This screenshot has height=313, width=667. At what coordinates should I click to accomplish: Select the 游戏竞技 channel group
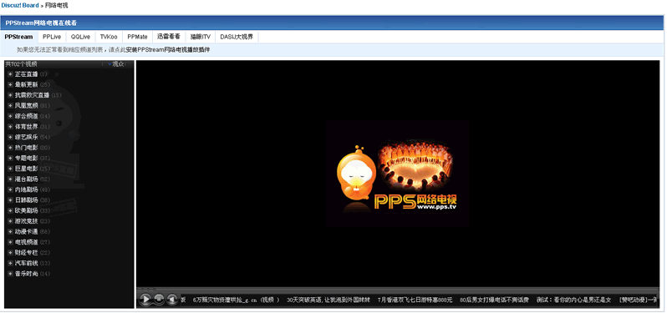tap(27, 221)
